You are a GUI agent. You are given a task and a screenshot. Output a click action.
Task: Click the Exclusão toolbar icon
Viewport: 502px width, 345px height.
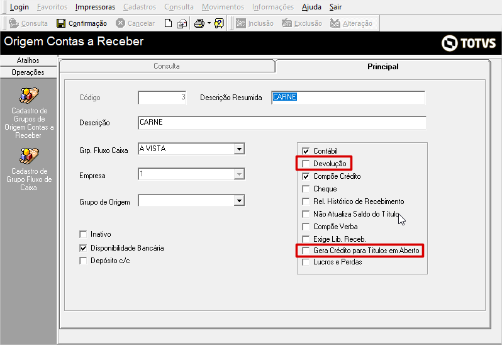click(286, 23)
